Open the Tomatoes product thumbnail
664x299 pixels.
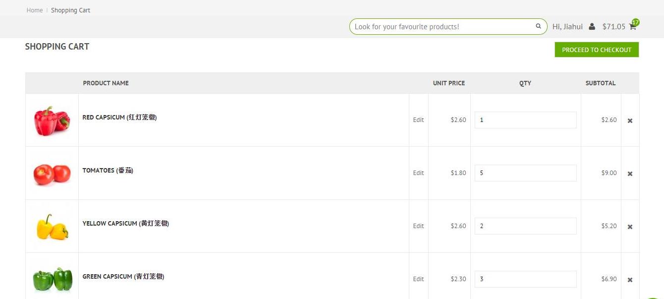pos(52,174)
